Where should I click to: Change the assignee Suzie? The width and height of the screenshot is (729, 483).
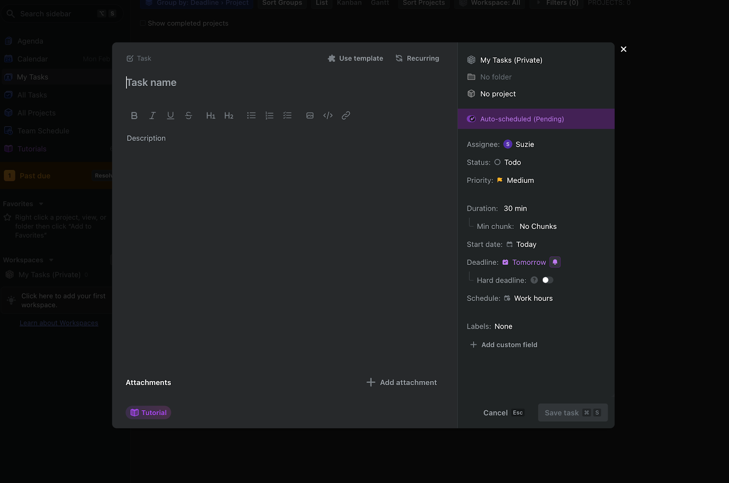click(519, 144)
